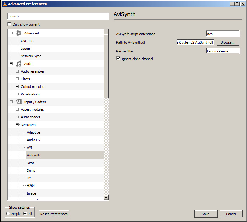
Task: Select Image demuxer item
Action: click(31, 193)
